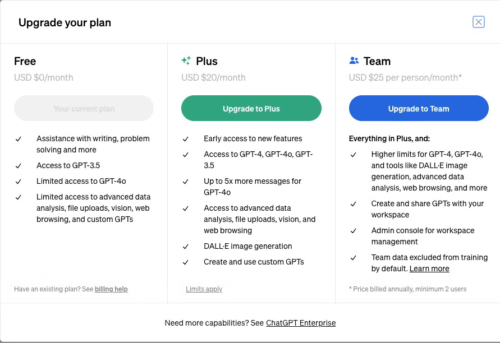The height and width of the screenshot is (343, 500).
Task: Click the disabled Your current plan button
Action: [84, 108]
